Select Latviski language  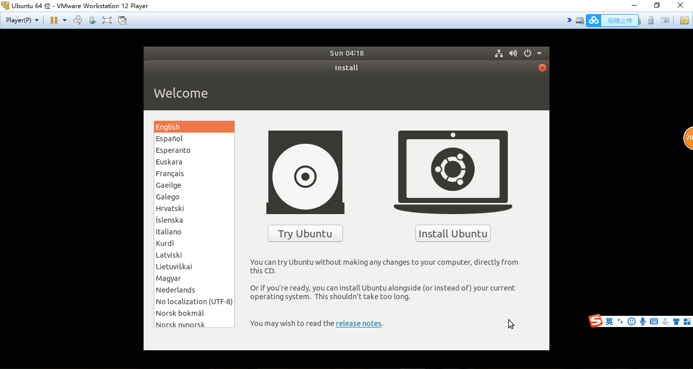tap(194, 255)
